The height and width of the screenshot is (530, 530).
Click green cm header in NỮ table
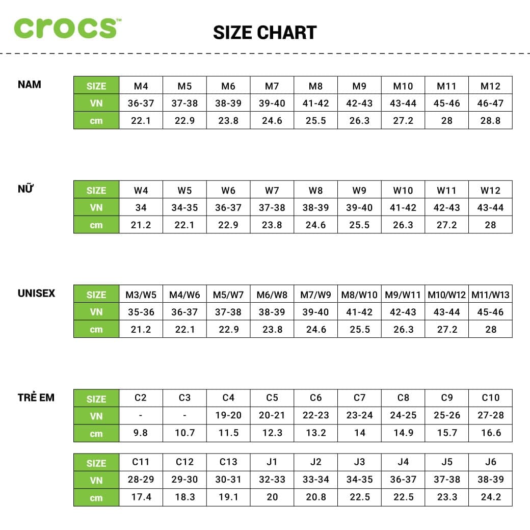[x=96, y=225]
